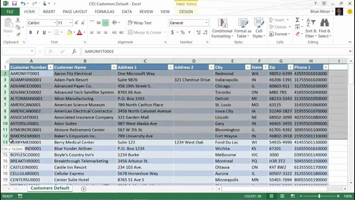
Task: Switch to the PAGE LAYOUT tab
Action: [75, 11]
